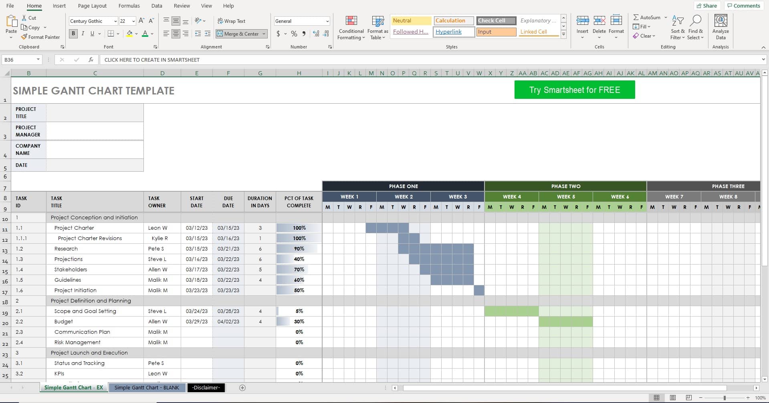Open the font size dropdown
The image size is (769, 403).
tap(133, 21)
